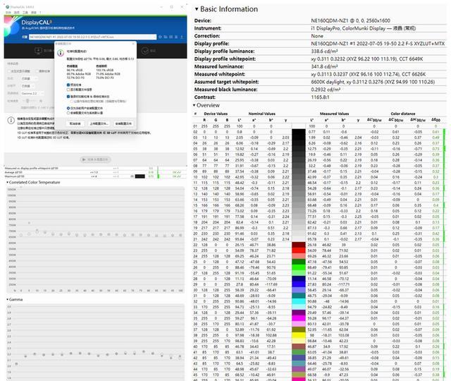Click the Correction value None
This screenshot has height=381, width=451.
pyautogui.click(x=317, y=36)
